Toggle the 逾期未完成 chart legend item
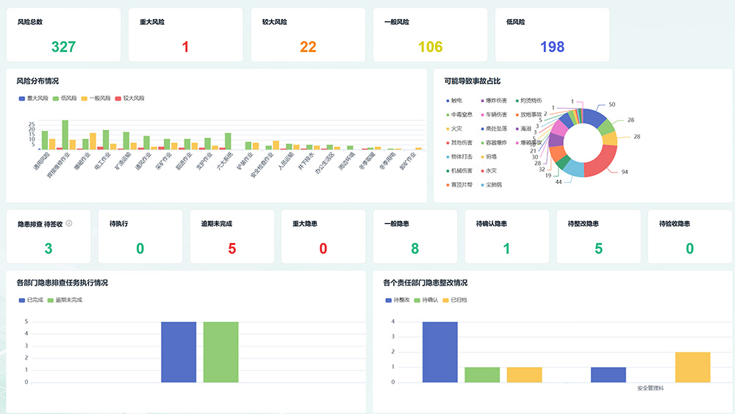Viewport: 735px width, 414px height. pos(65,299)
